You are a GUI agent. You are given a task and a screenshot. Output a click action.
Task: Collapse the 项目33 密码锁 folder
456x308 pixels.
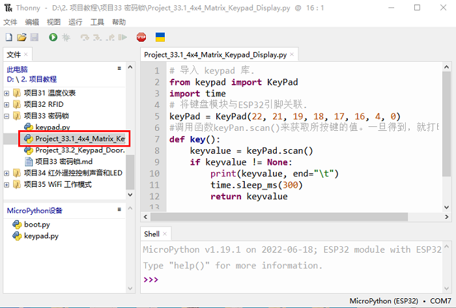pos(7,116)
